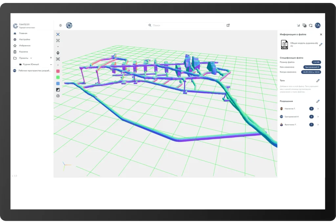Toggle the black-white contrast swatch
The height and width of the screenshot is (224, 336).
[58, 90]
